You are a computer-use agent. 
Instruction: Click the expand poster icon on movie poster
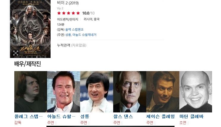coord(16,53)
